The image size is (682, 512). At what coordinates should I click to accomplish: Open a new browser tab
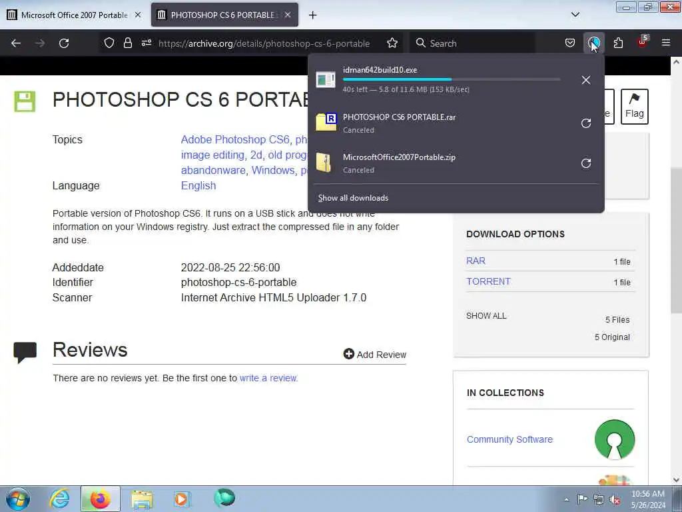pyautogui.click(x=313, y=15)
